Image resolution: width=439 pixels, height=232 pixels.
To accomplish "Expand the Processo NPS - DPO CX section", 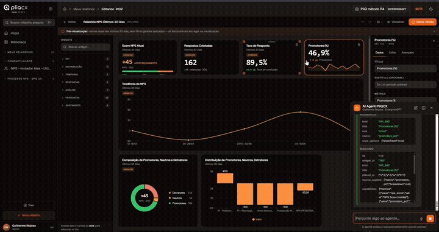I will pyautogui.click(x=29, y=79).
